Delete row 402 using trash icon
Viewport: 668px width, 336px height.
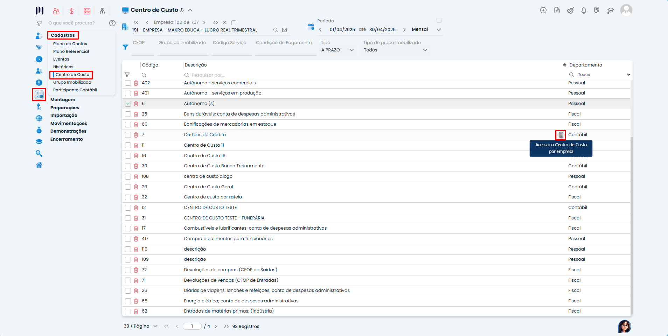(x=136, y=83)
